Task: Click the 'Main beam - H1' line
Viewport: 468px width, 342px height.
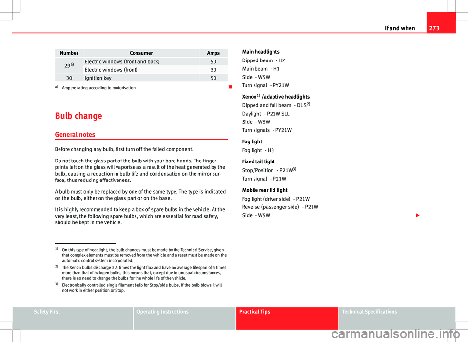Action: [261, 69]
